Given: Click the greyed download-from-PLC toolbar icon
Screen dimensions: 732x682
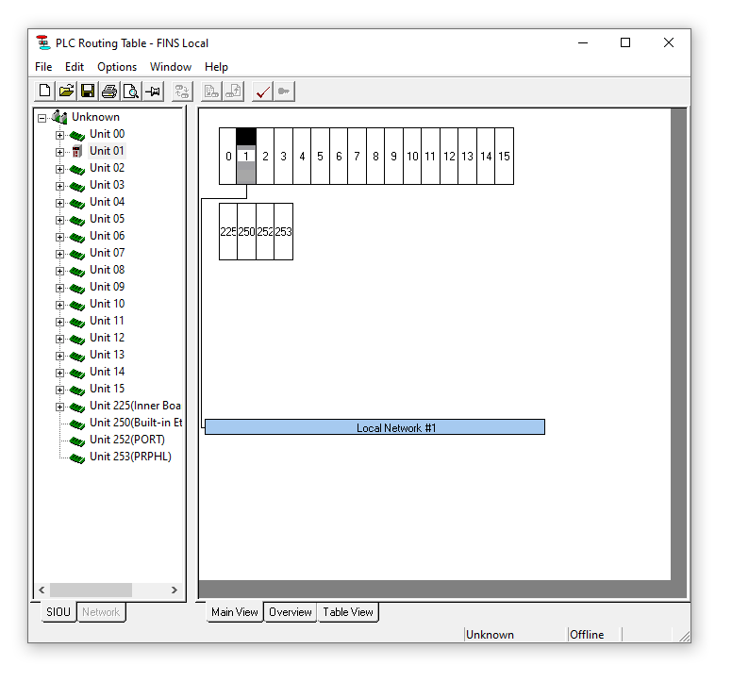Looking at the screenshot, I should [x=211, y=91].
